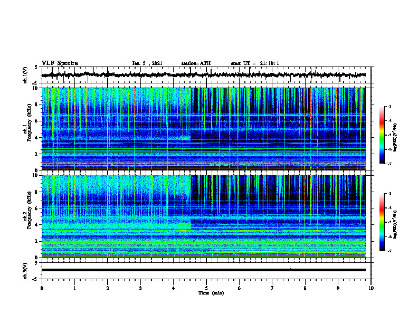This screenshot has height=323, width=418.
Task: Click time axis tick label "9"
Action: [338, 288]
